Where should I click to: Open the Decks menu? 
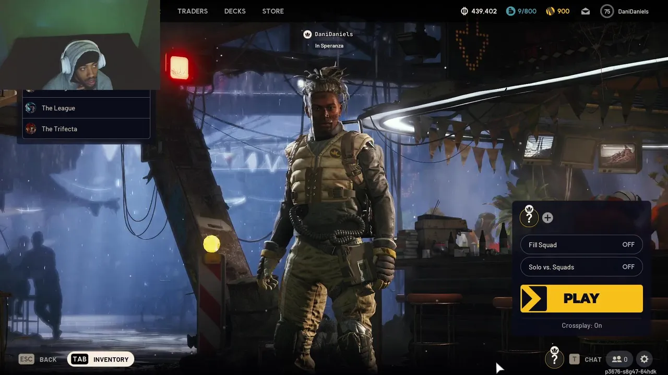point(235,11)
